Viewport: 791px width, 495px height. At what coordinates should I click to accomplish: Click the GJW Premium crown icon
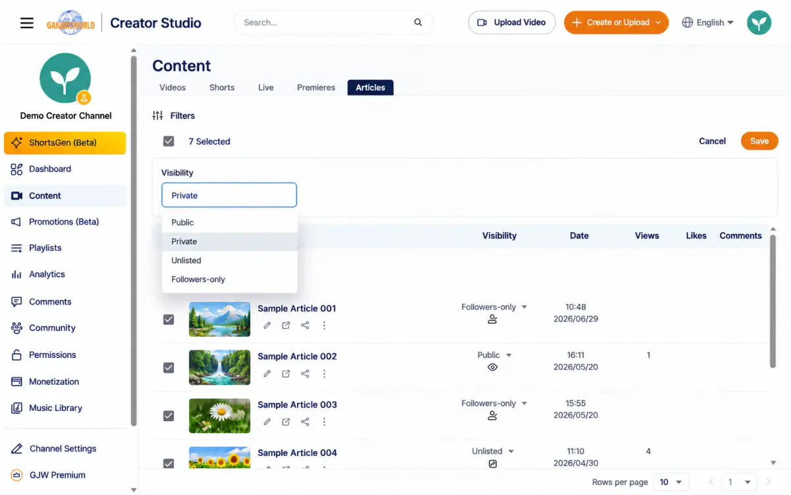tap(16, 475)
